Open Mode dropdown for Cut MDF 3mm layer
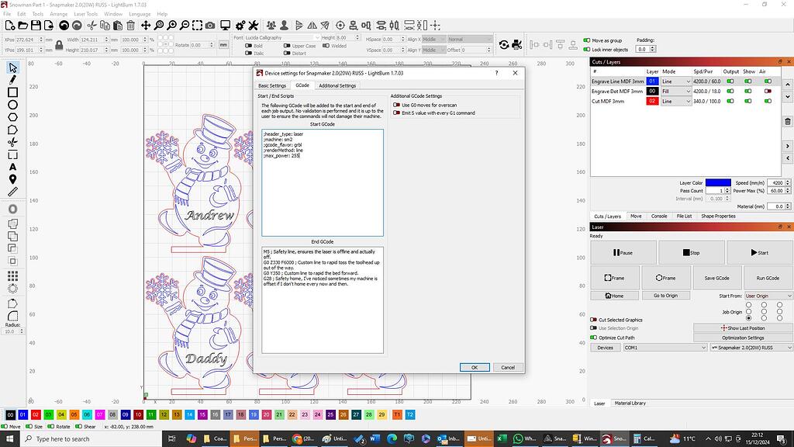The height and width of the screenshot is (447, 794). click(x=675, y=102)
